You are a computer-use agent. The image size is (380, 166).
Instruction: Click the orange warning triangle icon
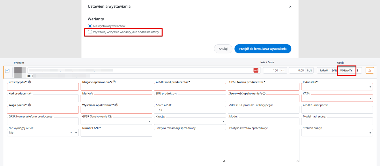coord(370,70)
